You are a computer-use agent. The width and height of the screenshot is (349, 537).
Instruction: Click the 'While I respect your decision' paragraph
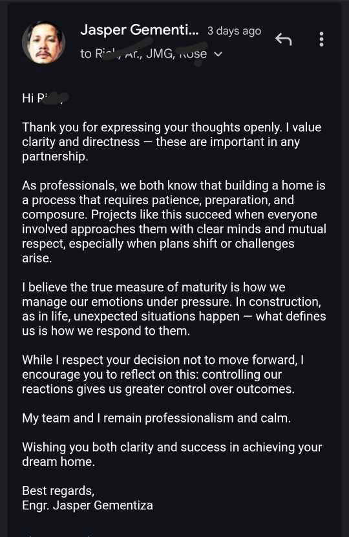(163, 374)
